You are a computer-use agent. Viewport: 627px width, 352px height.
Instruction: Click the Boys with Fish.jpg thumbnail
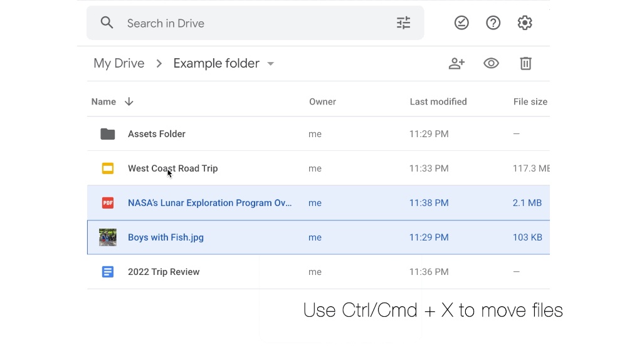[108, 237]
